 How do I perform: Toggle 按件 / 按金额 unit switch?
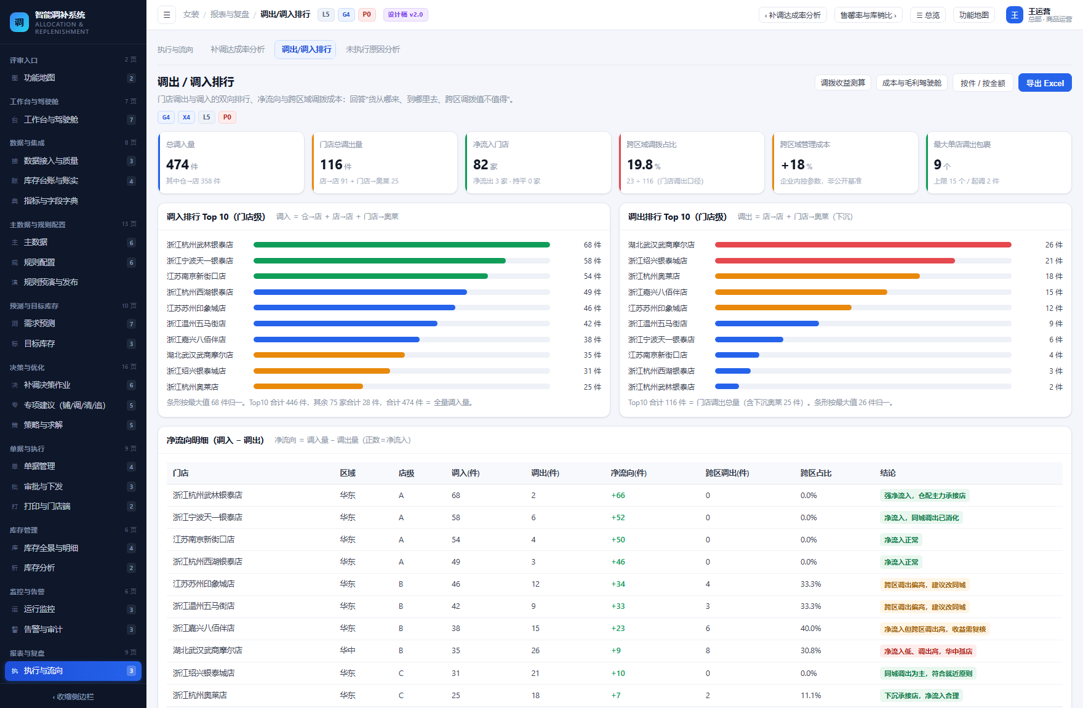pyautogui.click(x=983, y=83)
